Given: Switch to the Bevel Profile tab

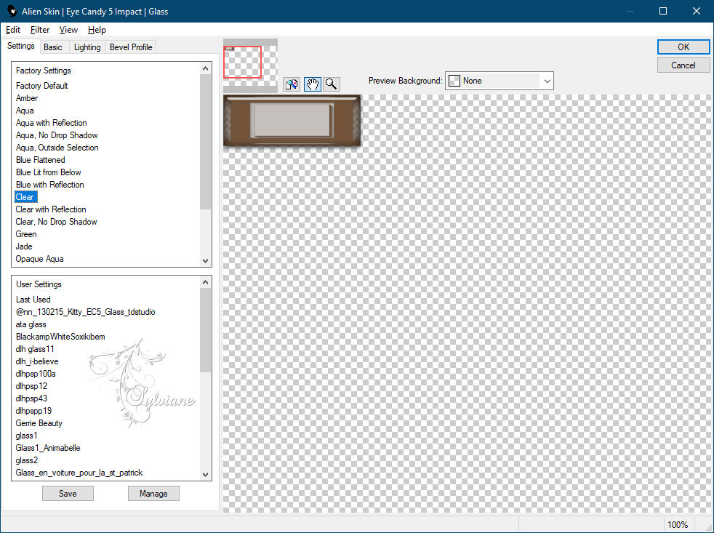Looking at the screenshot, I should (x=131, y=47).
